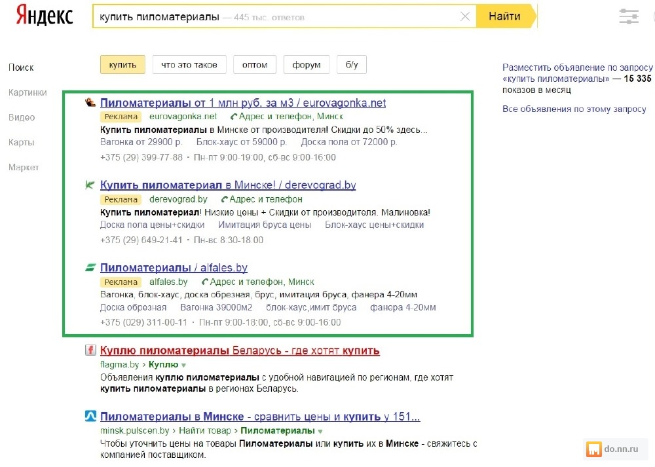Screen dimensions: 655x467
Task: Switch to Видео in sidebar
Action: 22,117
